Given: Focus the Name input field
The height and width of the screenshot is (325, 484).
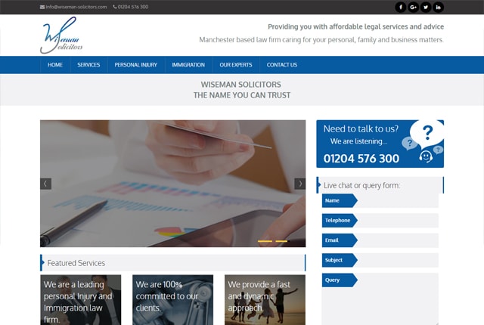Looking at the screenshot, I should pos(397,201).
